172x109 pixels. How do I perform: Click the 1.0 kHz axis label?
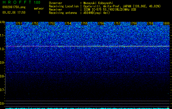(x=2, y=49)
